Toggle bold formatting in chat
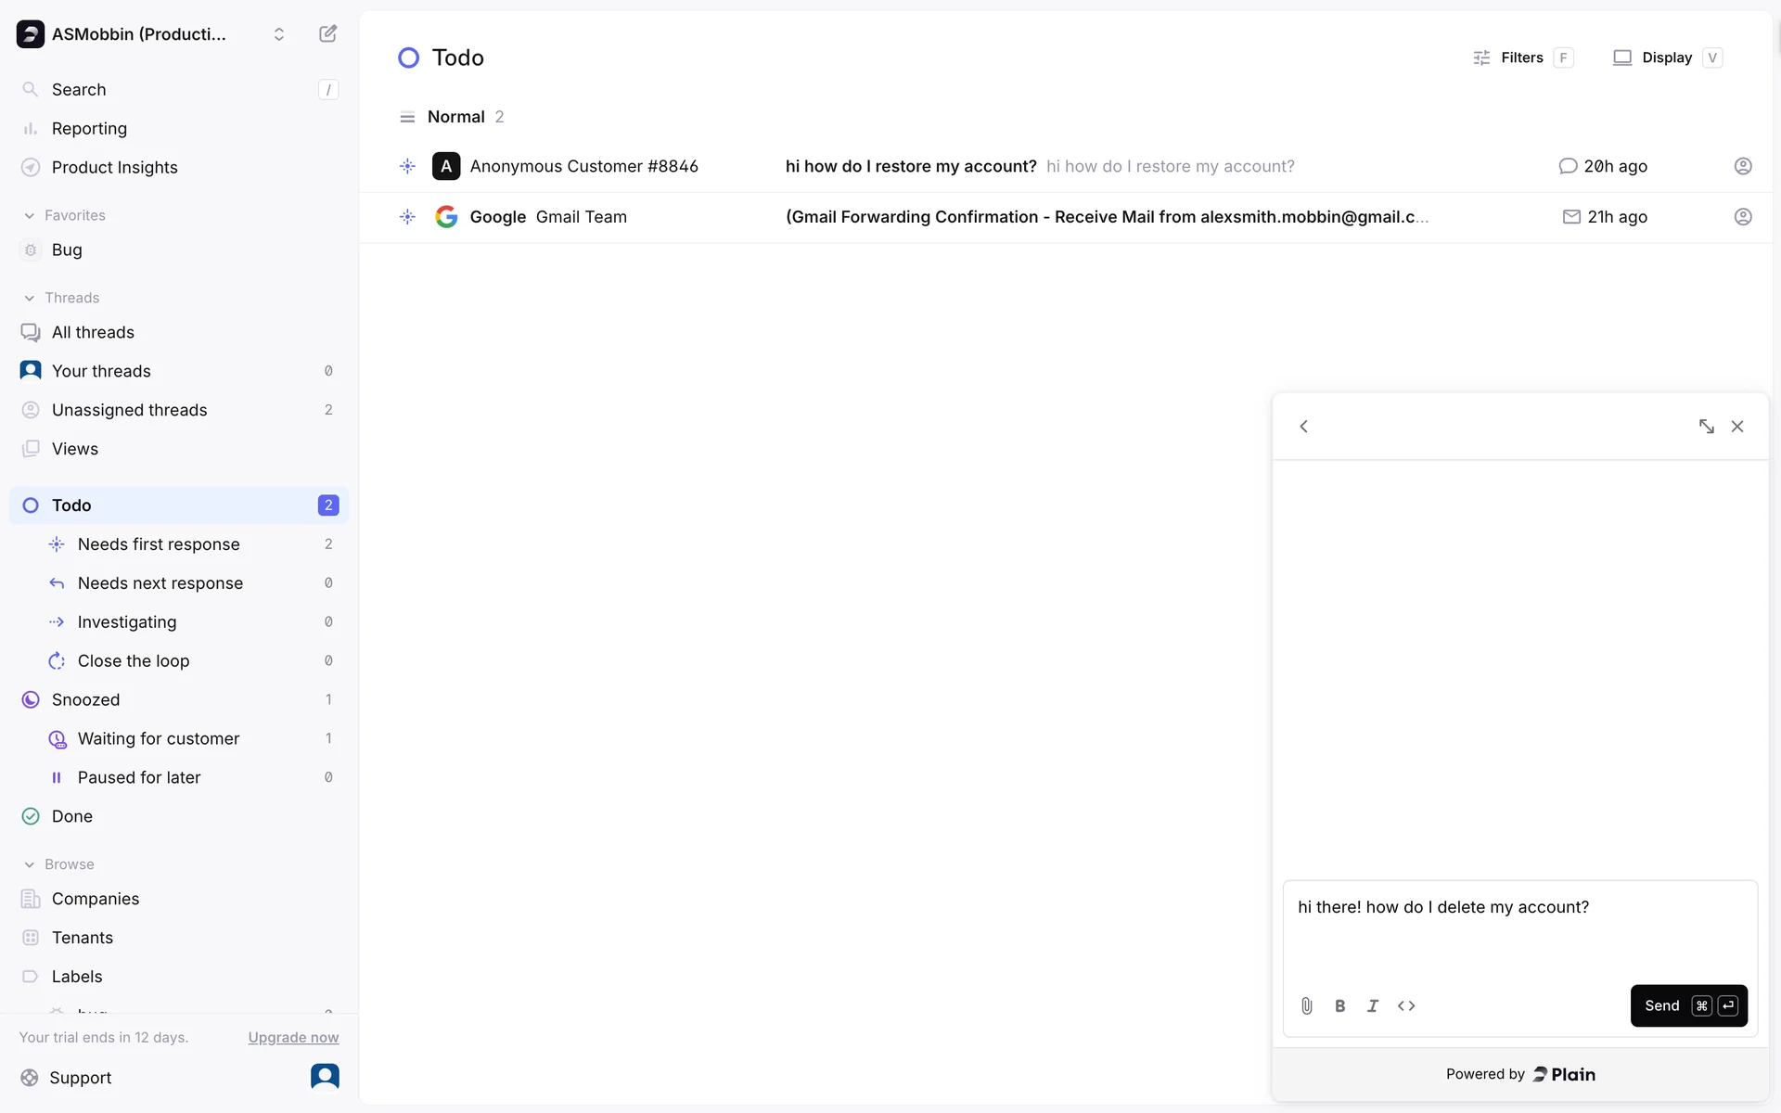 click(1339, 1005)
